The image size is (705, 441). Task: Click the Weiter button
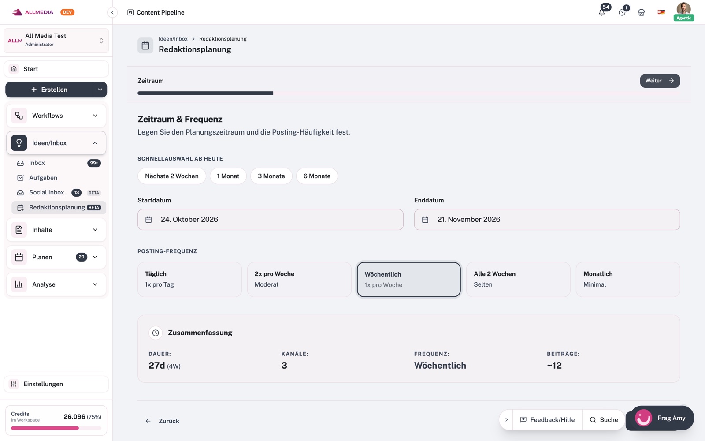coord(660,81)
